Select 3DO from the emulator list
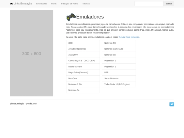184x138 pixels. (83, 43)
